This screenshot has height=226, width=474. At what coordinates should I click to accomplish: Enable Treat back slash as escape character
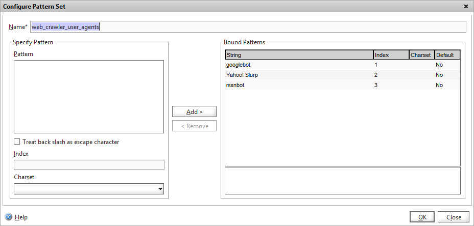(17, 142)
